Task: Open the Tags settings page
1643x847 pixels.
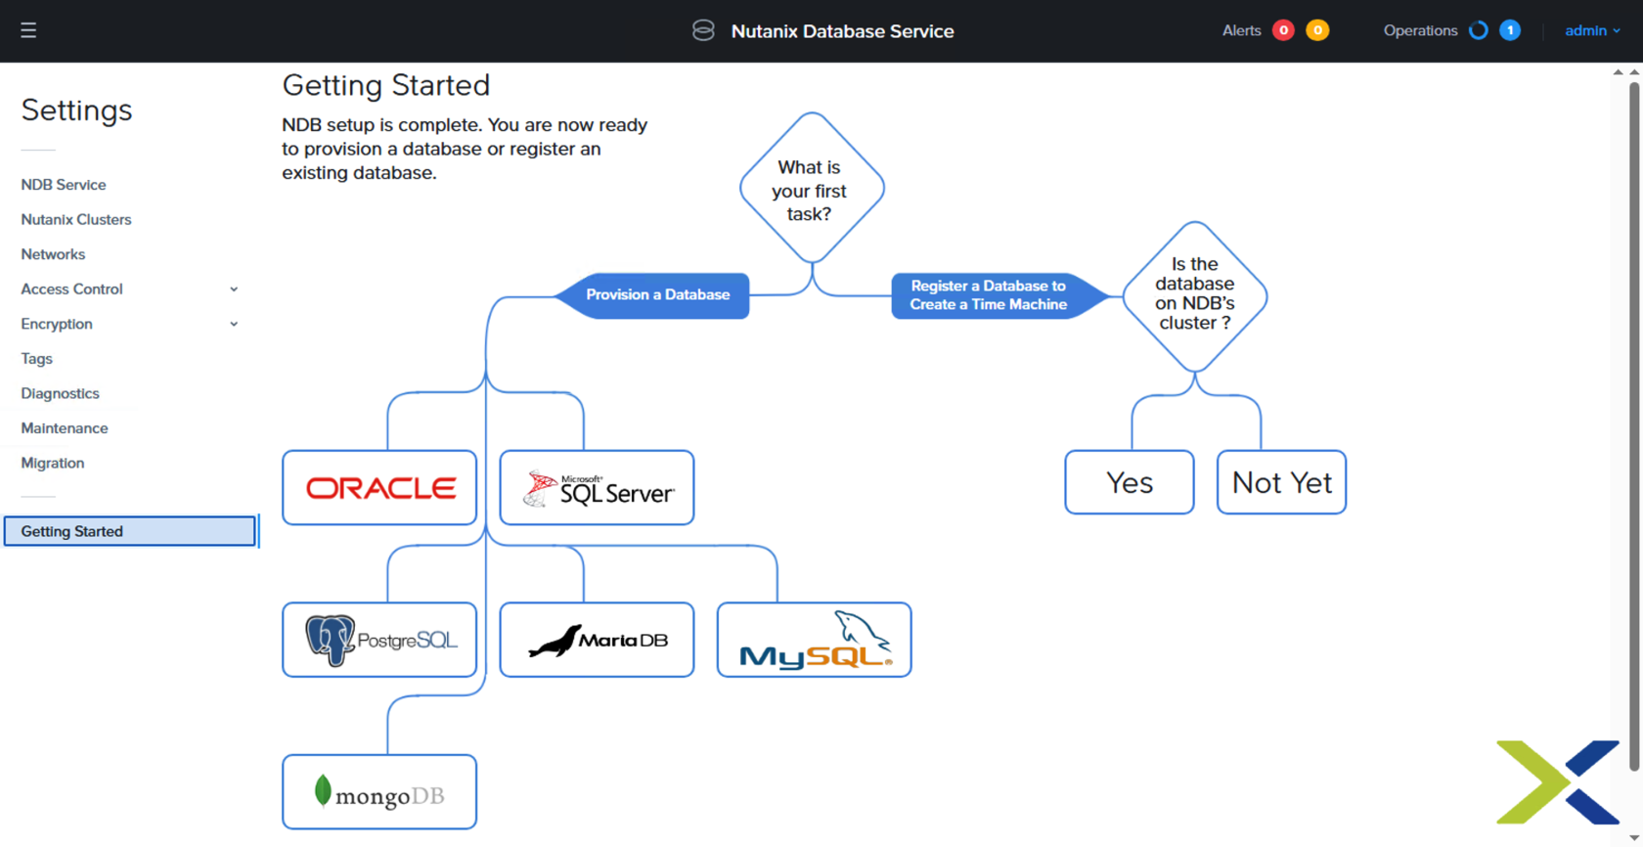Action: [37, 359]
